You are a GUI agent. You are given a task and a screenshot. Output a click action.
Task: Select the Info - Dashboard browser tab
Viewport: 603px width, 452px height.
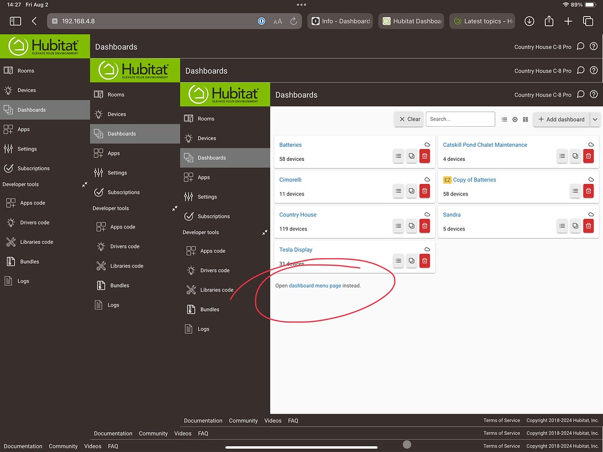tap(340, 21)
